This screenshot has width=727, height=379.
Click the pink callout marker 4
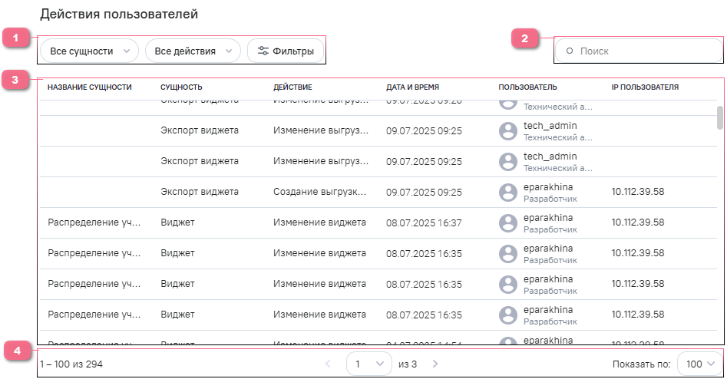[15, 351]
